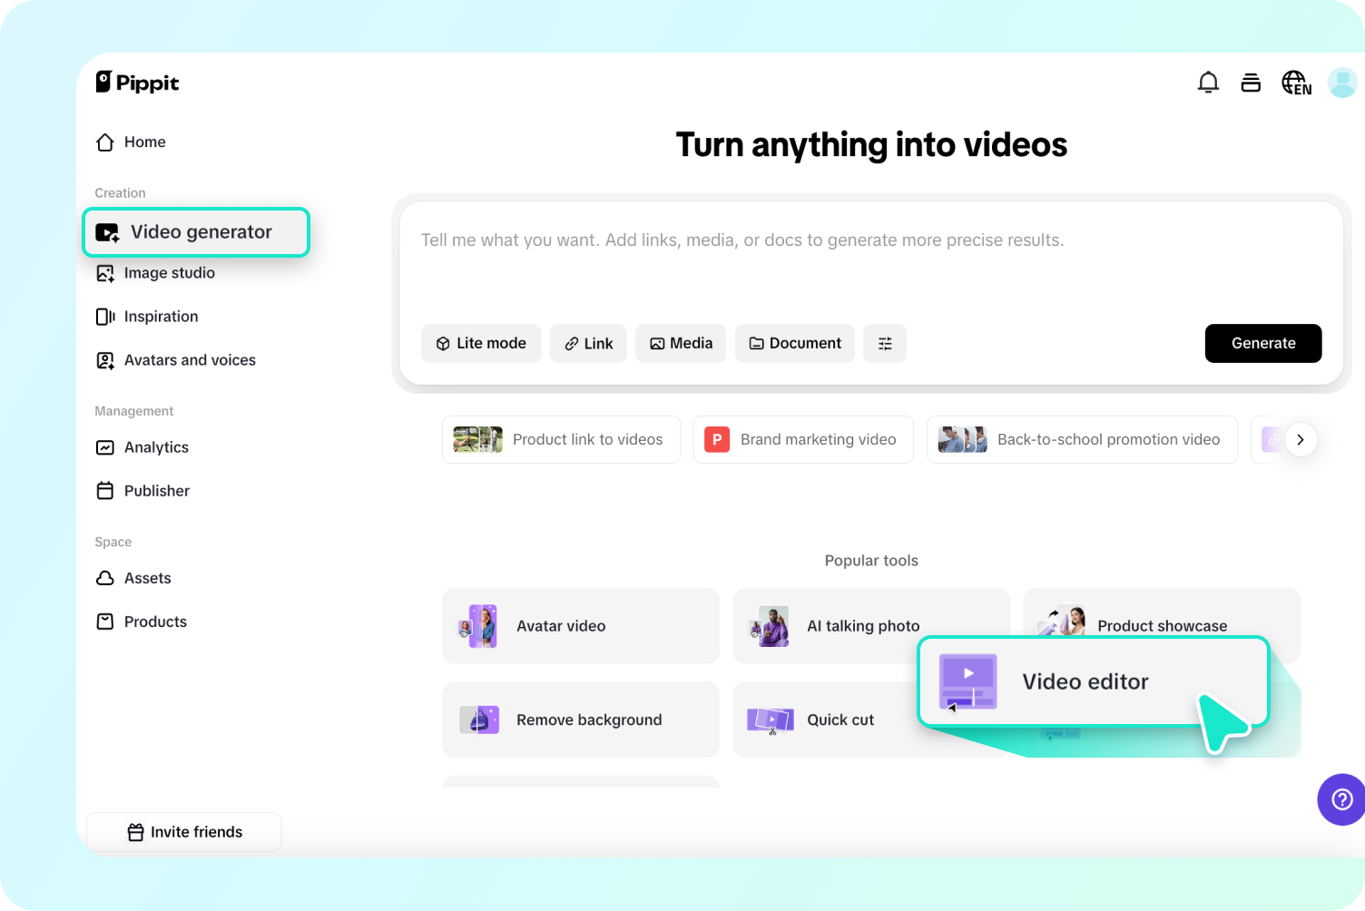Expand more prompt suggestions with the chevron

[1301, 439]
